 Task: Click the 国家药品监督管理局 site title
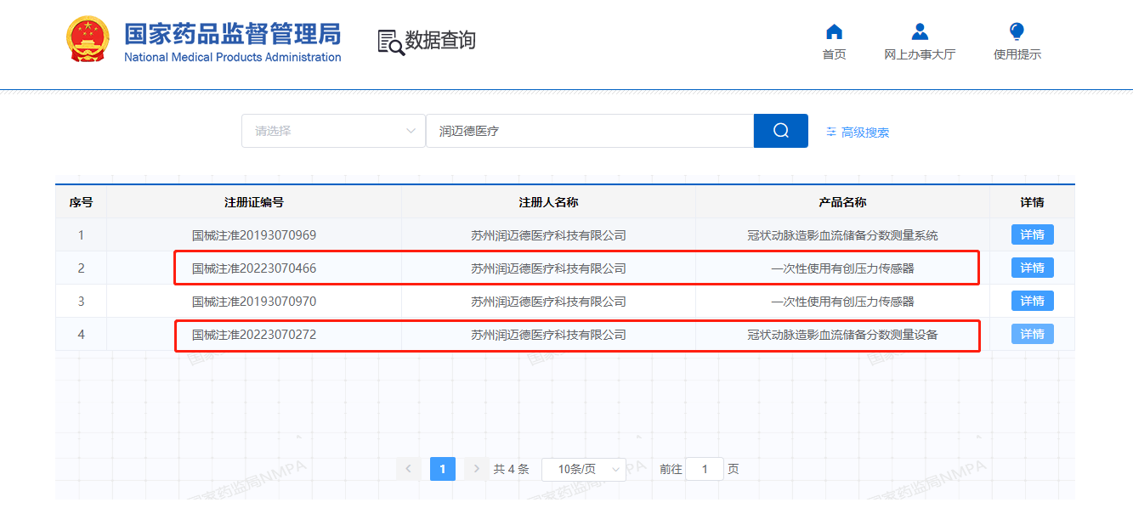point(233,34)
